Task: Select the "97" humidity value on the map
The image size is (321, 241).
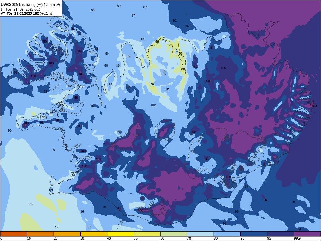Action: pos(73,29)
